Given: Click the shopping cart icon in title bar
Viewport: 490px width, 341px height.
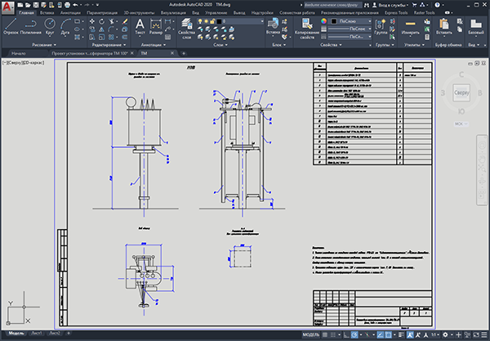Looking at the screenshot, I should tap(414, 5).
